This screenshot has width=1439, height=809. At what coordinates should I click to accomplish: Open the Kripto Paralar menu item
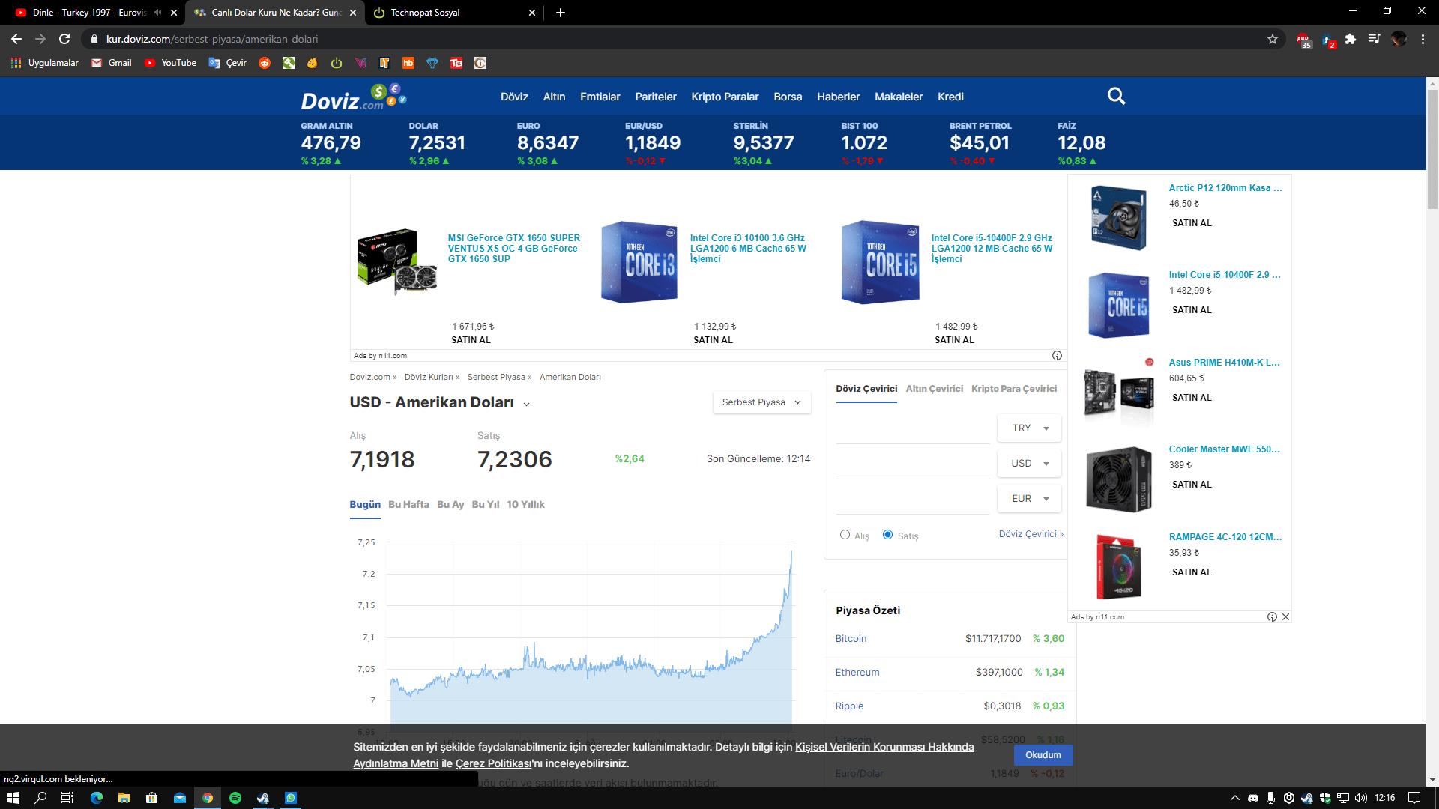724,97
